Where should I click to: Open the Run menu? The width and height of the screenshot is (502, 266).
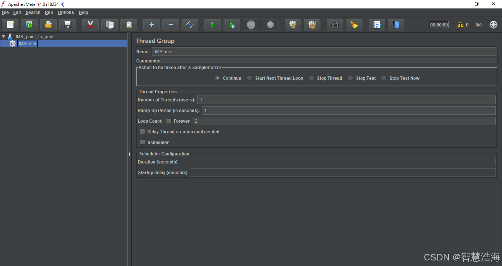click(49, 12)
